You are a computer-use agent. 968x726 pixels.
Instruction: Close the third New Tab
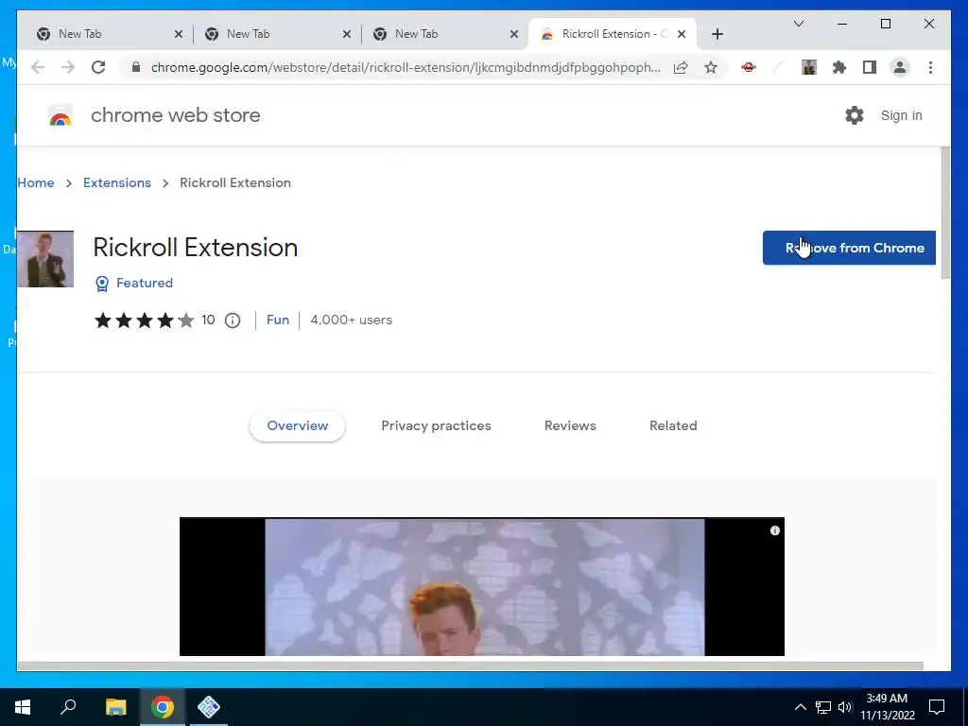(x=514, y=34)
